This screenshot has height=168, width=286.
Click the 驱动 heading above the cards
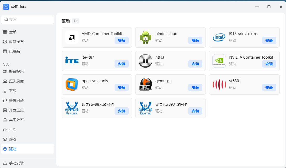66,21
